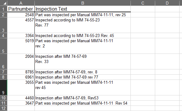Select the Inspection after MM 74-57-69 Rev. 33 cell
The image size is (182, 111).
point(83,61)
